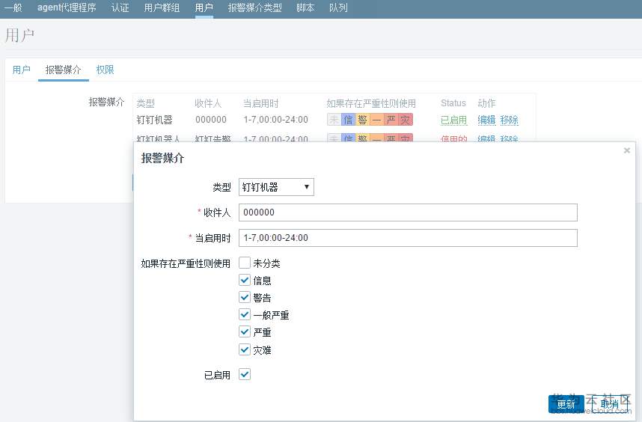
Task: Click 严 severity swatch in 钉钉机器 row
Action: coord(391,120)
